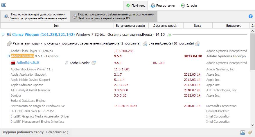Image resolution: width=255 pixels, height=137 pixels.
Task: Collapse the Adobe Reader 9.5.1 - Español node
Action: (8, 56)
